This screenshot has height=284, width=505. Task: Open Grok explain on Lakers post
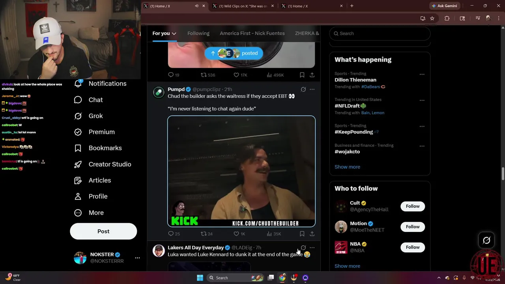click(x=303, y=248)
